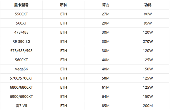Select the 6900/6900XT model cell

[21, 97]
